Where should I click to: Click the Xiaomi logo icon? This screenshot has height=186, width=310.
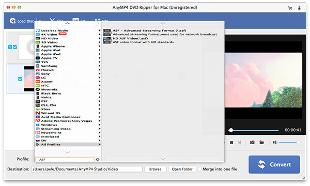point(38,82)
